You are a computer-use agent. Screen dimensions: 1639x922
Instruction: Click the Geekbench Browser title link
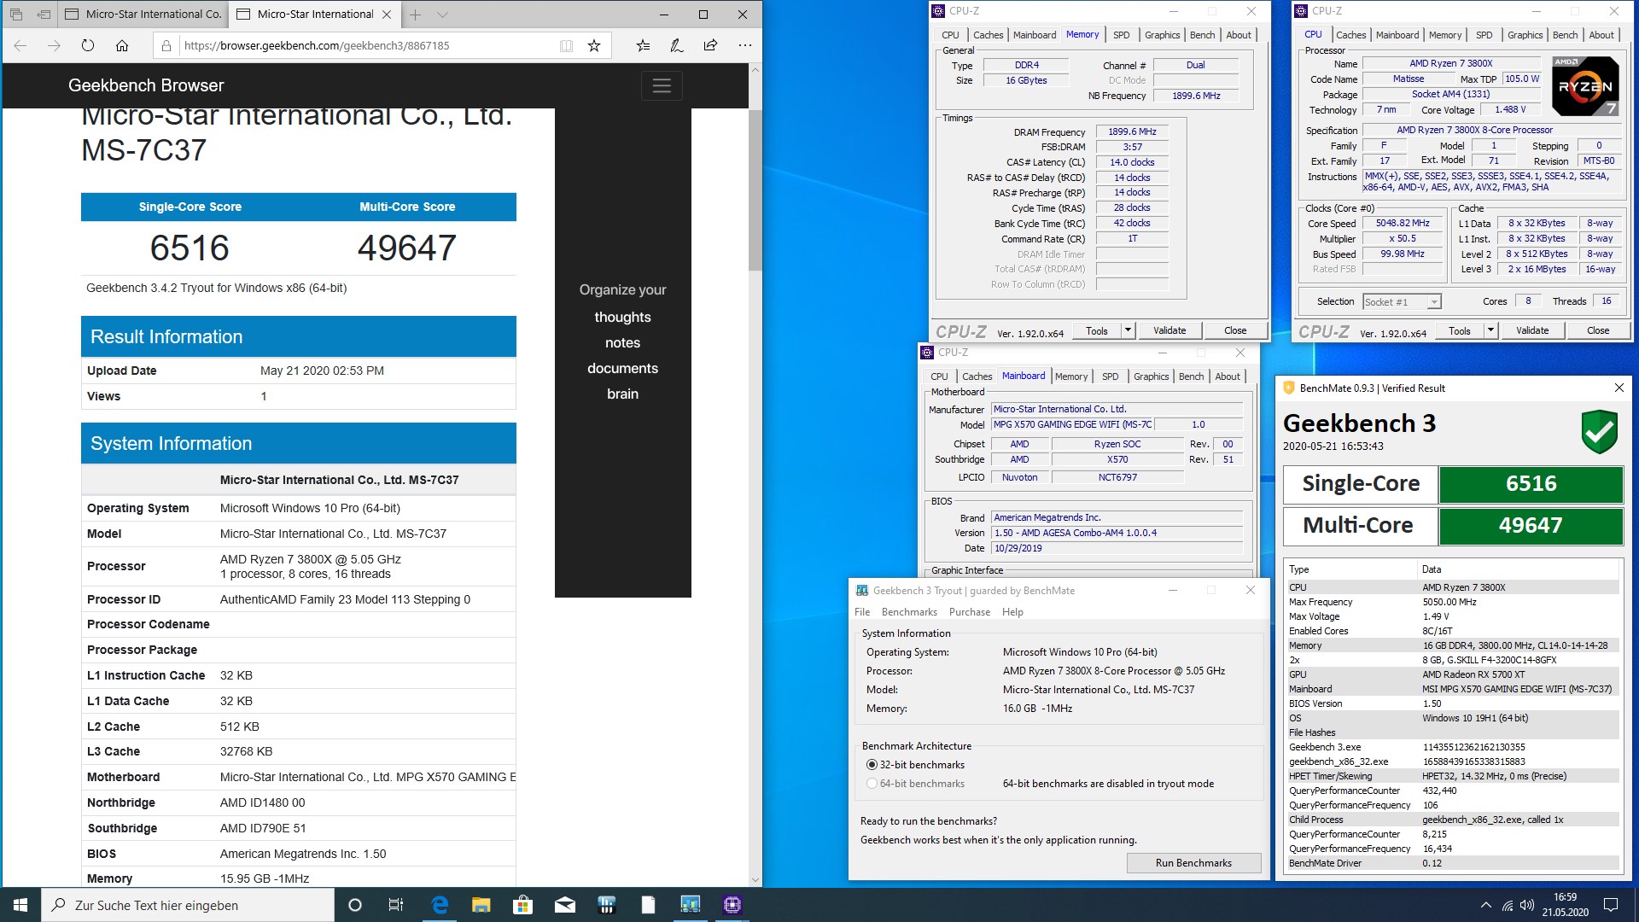click(x=146, y=85)
